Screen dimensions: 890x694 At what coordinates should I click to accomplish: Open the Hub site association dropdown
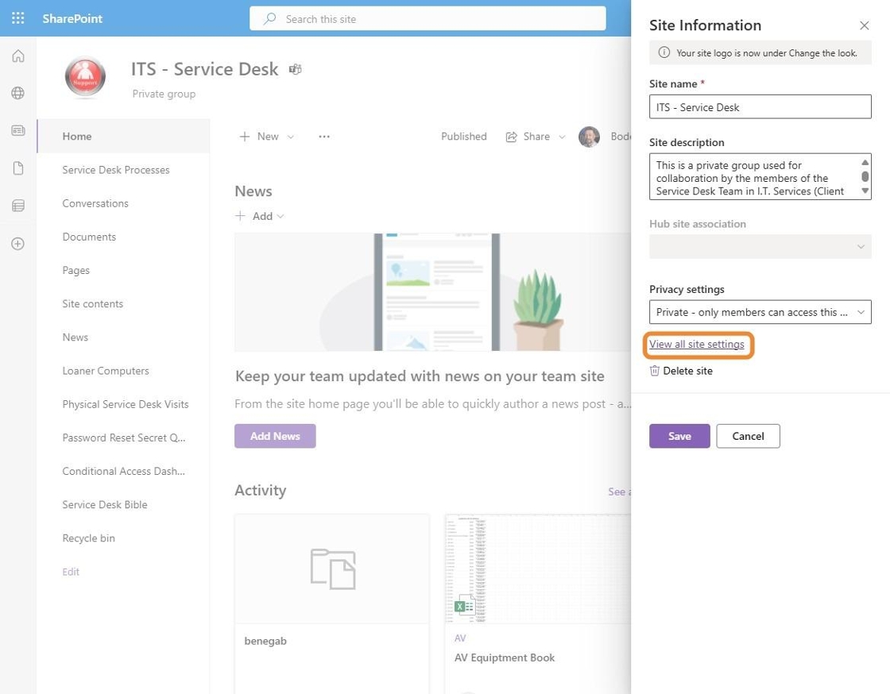760,247
